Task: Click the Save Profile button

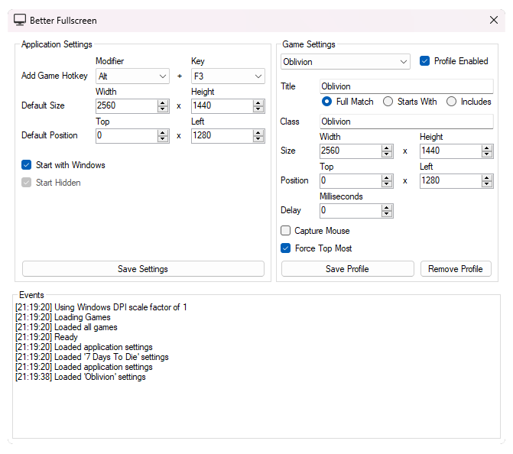Action: point(347,269)
